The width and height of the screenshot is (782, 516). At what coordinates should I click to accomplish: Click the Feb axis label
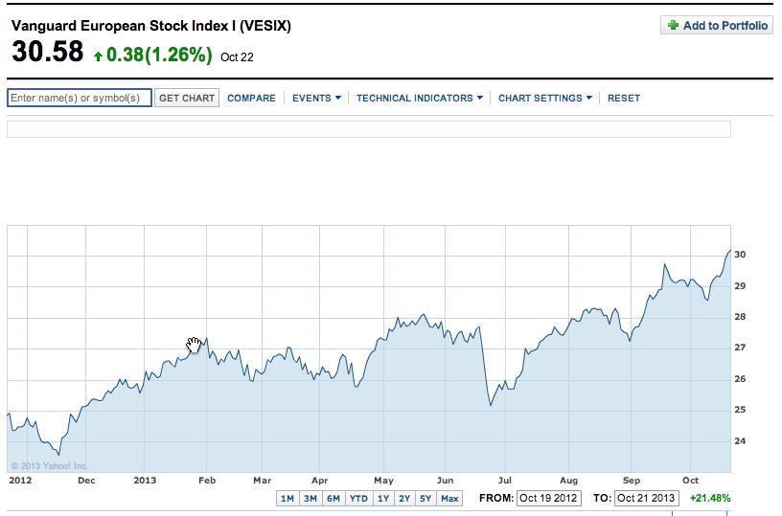[207, 481]
